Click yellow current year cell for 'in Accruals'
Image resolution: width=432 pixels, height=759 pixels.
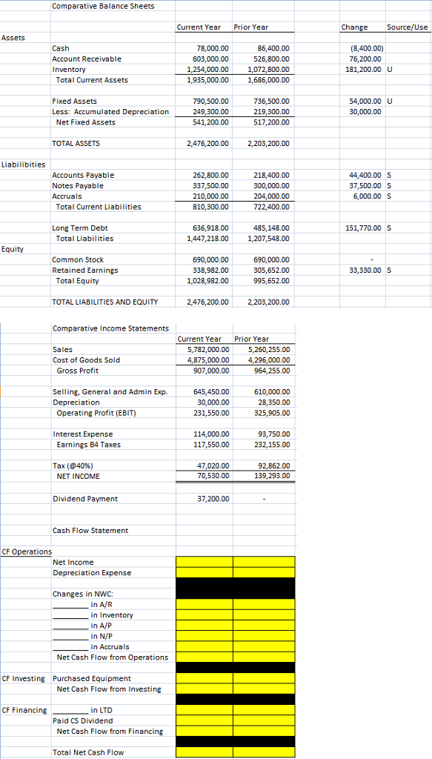point(205,646)
